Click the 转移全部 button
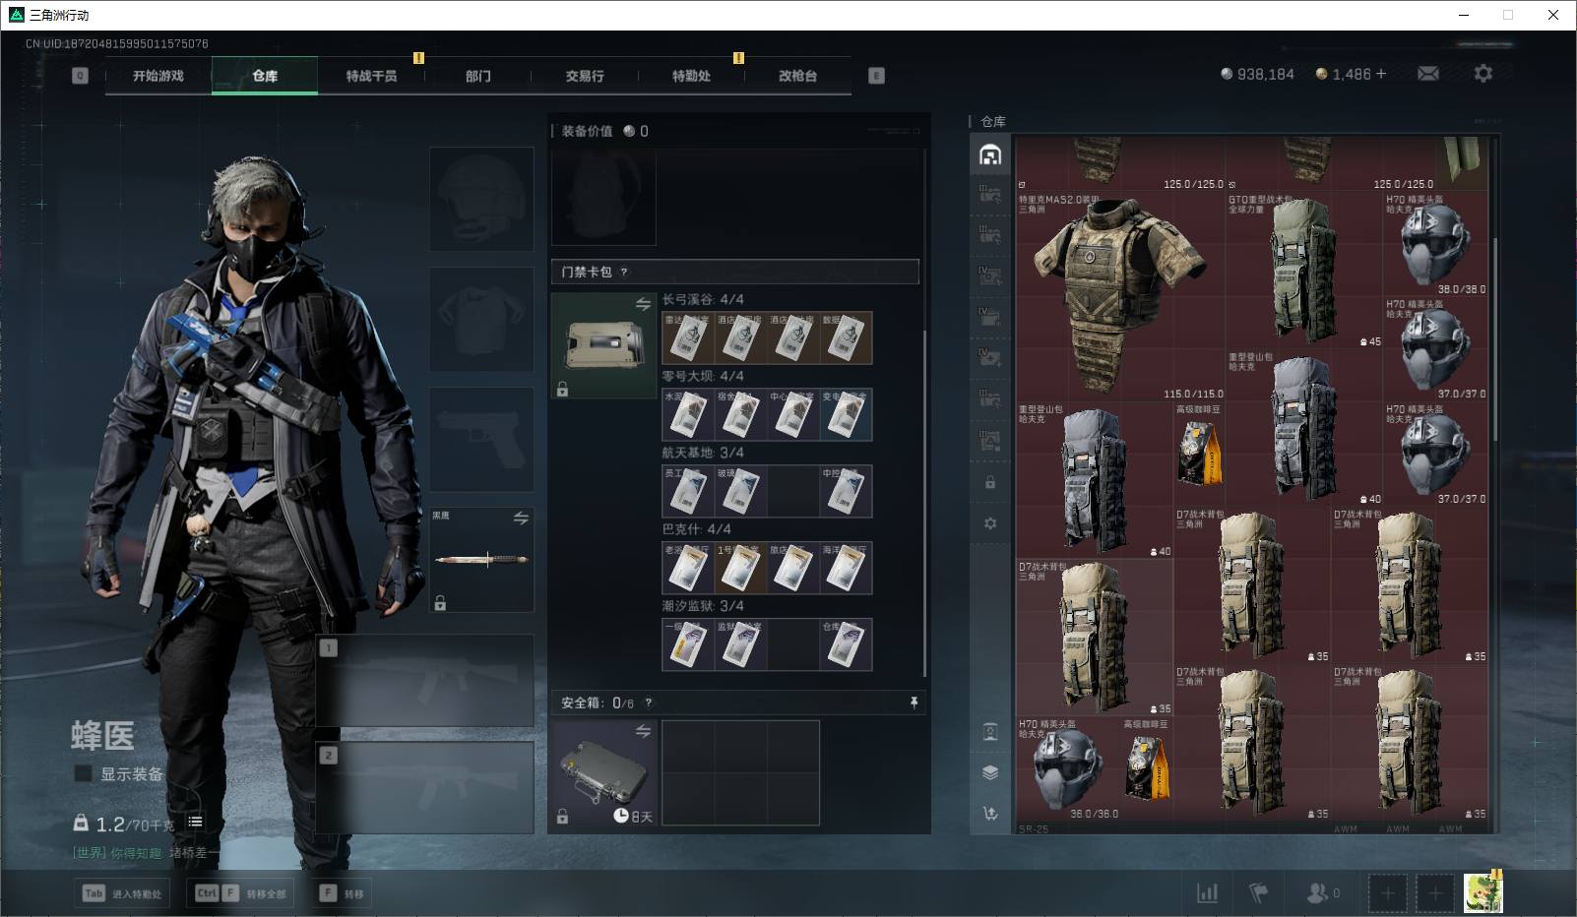1577x917 pixels. coord(241,893)
